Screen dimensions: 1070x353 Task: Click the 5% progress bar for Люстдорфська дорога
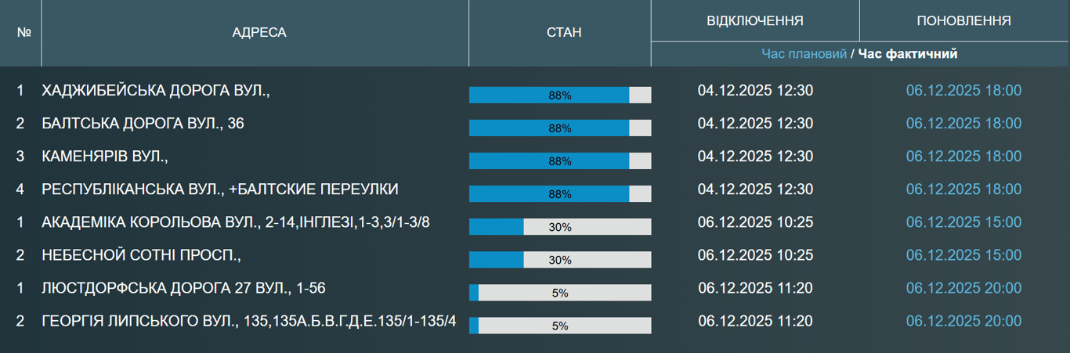560,293
